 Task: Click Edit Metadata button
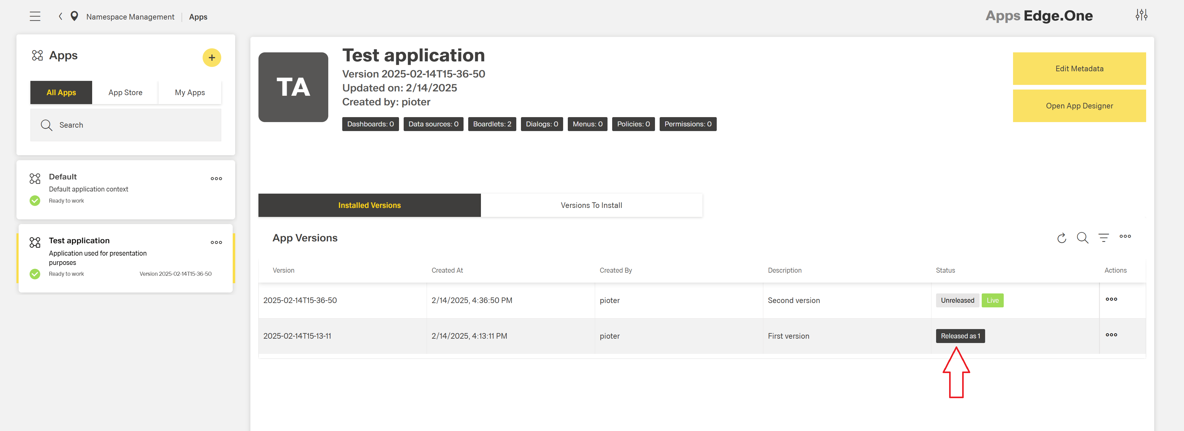1079,69
